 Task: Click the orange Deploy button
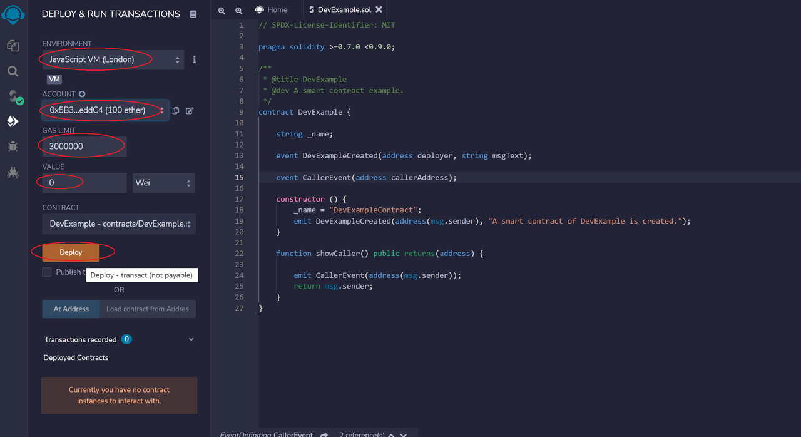[71, 252]
